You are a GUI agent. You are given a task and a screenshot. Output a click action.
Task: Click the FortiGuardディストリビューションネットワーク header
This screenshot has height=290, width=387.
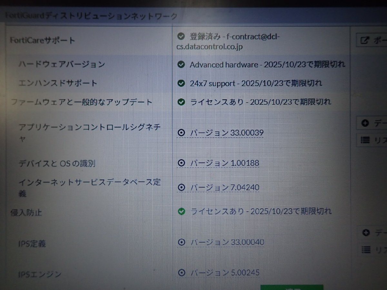91,16
